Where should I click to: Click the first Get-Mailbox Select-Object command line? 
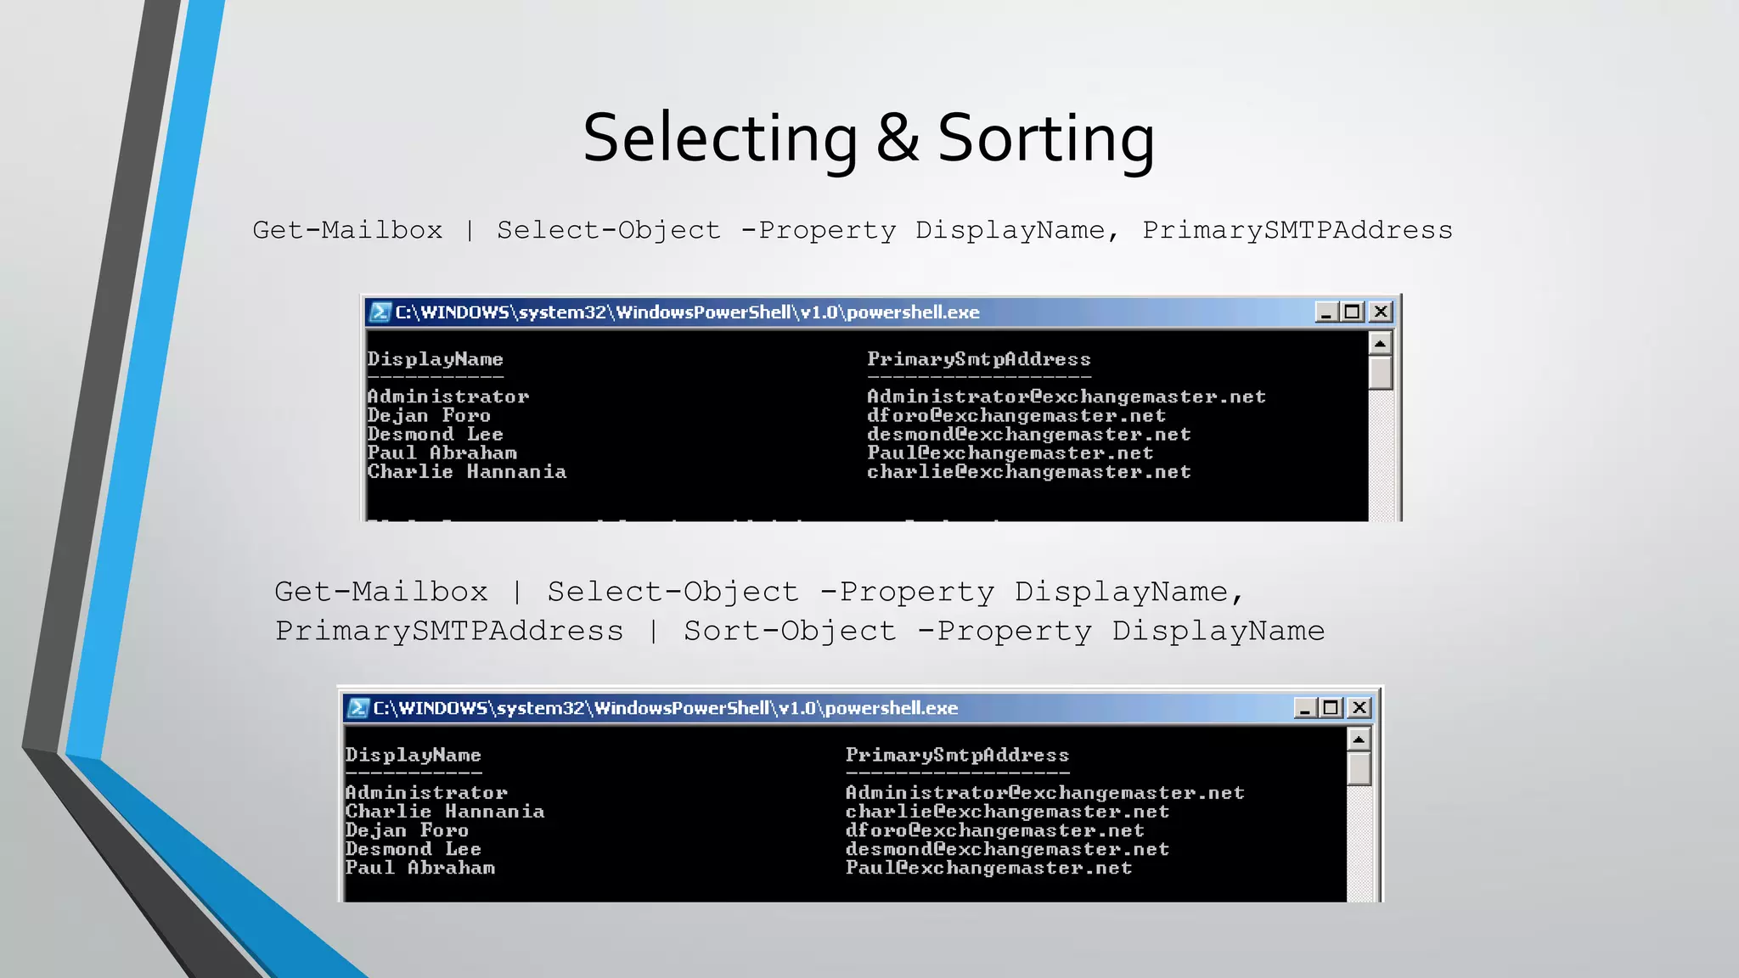[853, 230]
